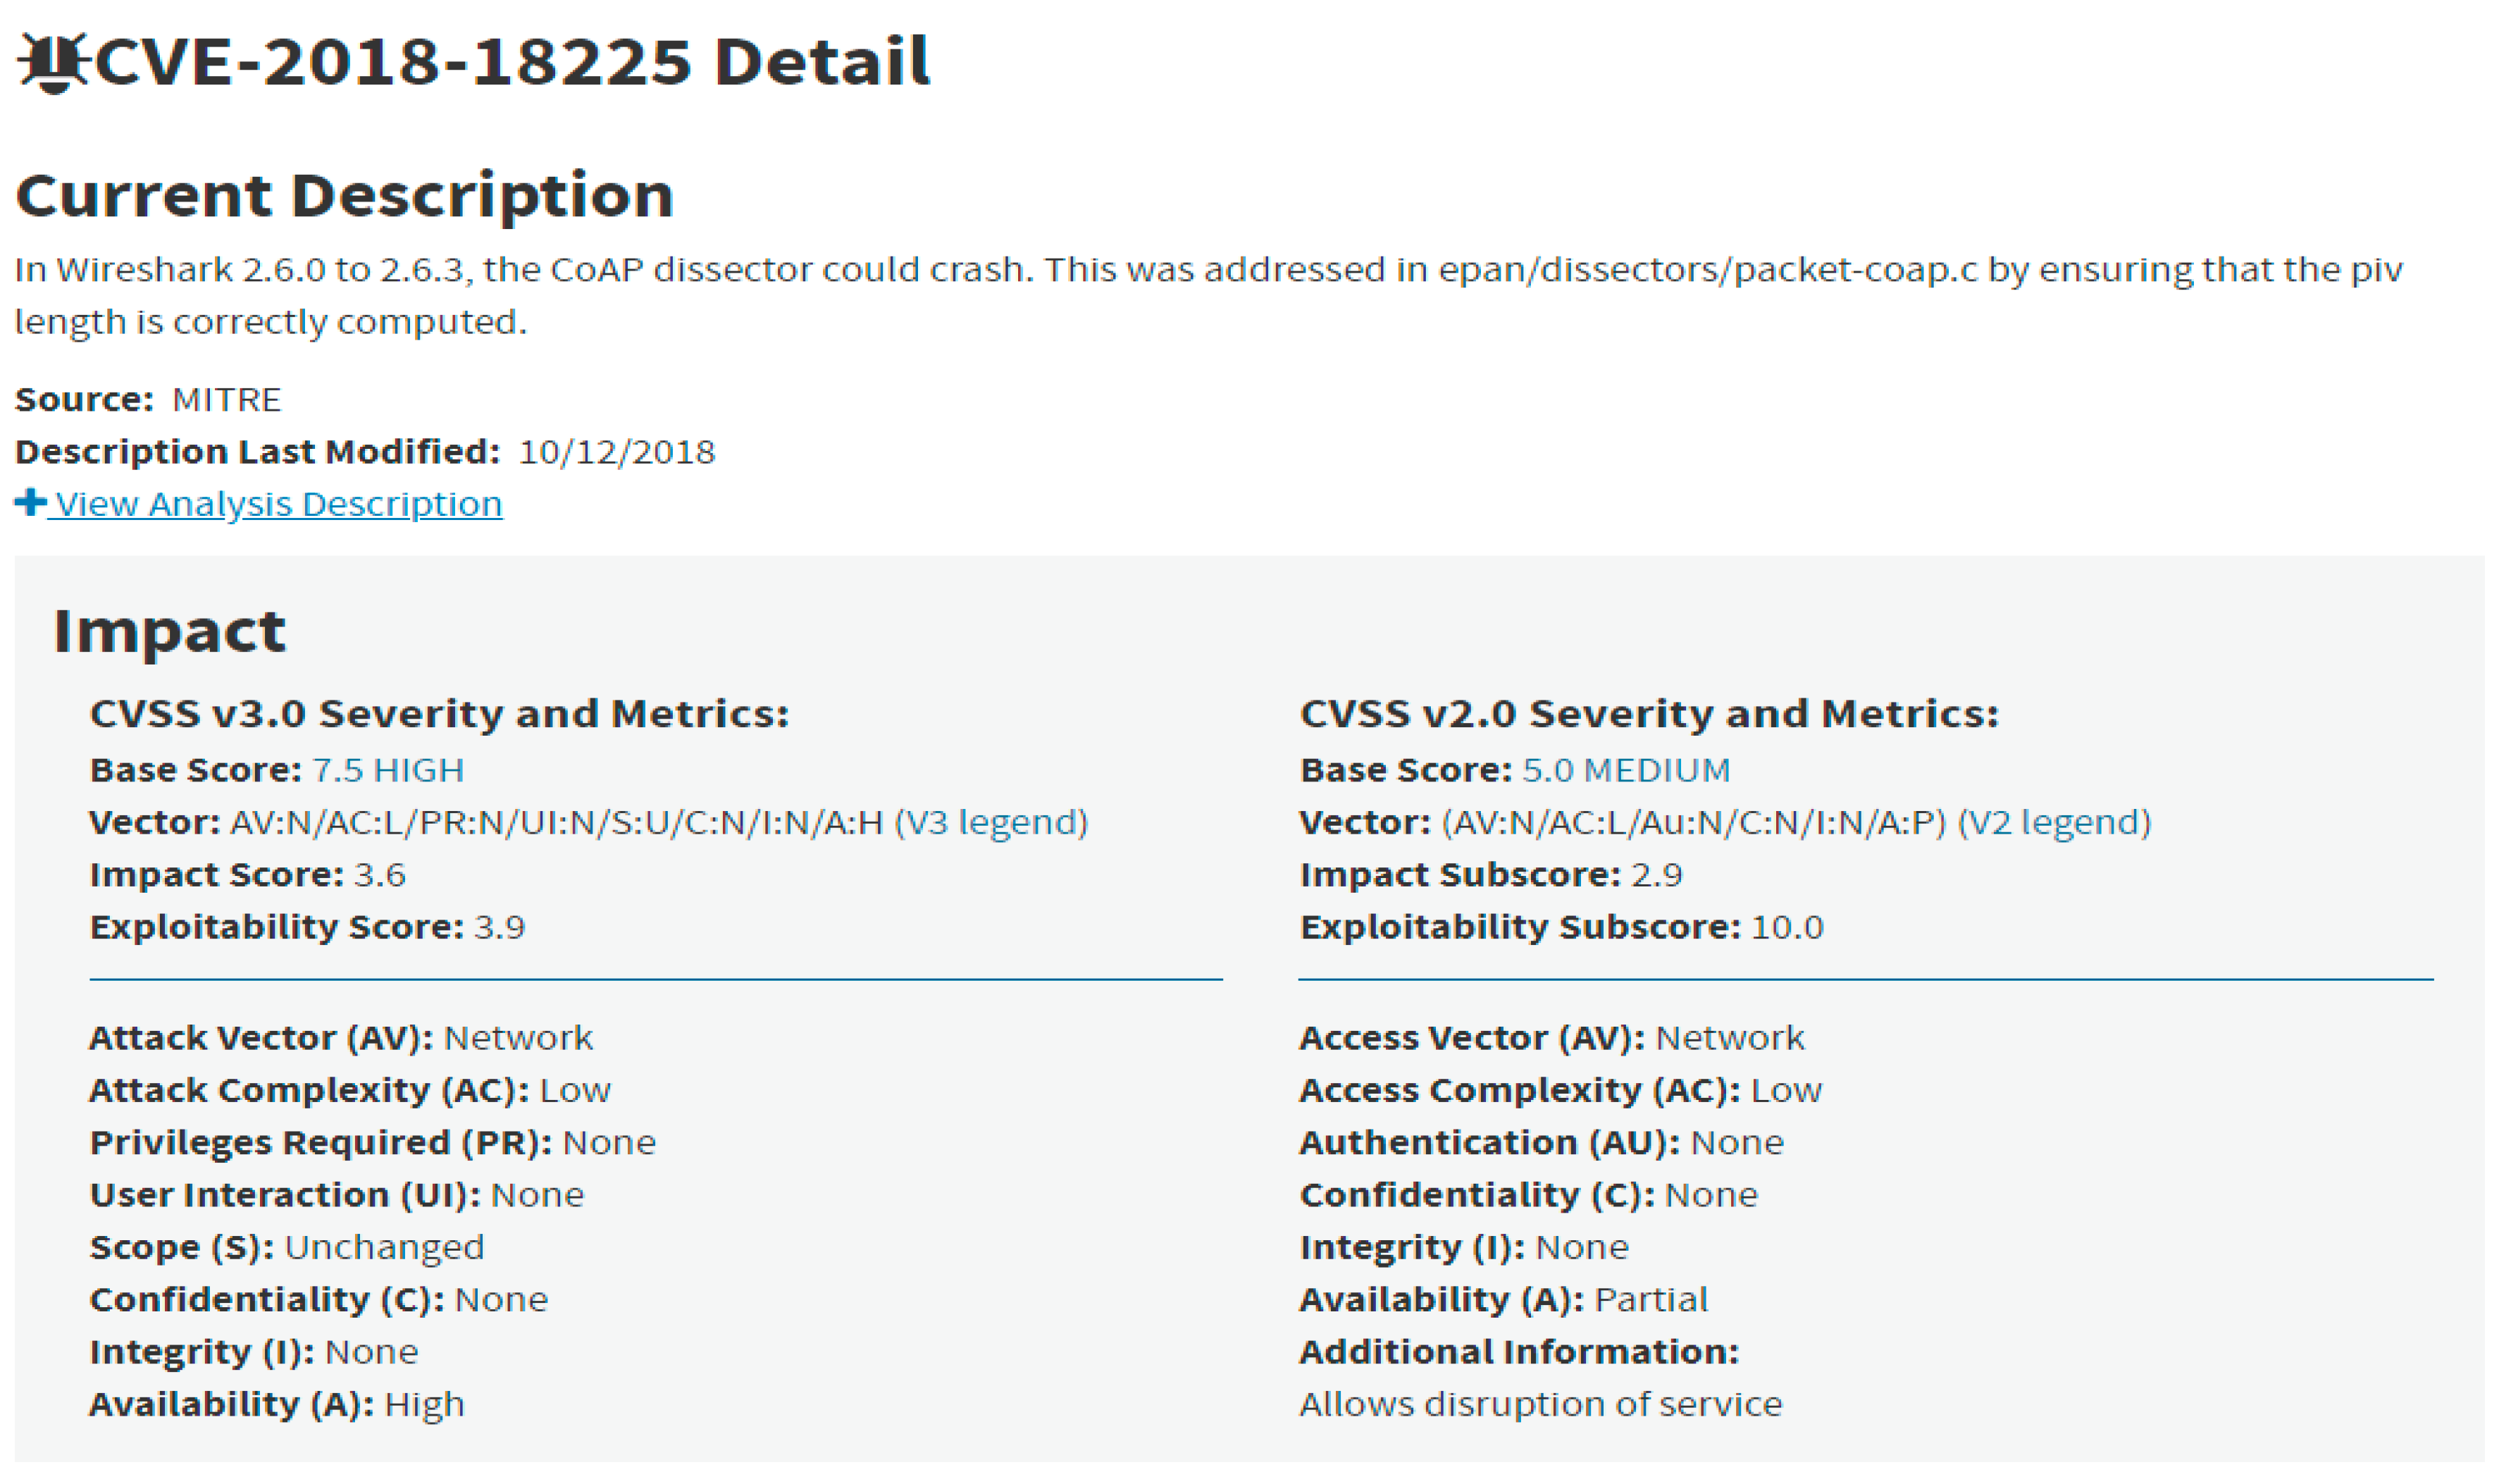Click the Impact Score 3.6 value
2511x1484 pixels.
[x=380, y=875]
